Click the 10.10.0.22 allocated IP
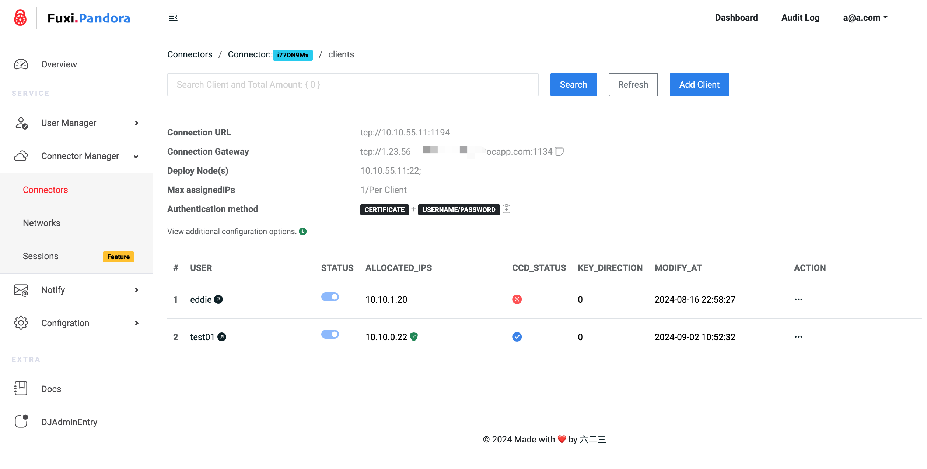The width and height of the screenshot is (927, 469). 386,337
